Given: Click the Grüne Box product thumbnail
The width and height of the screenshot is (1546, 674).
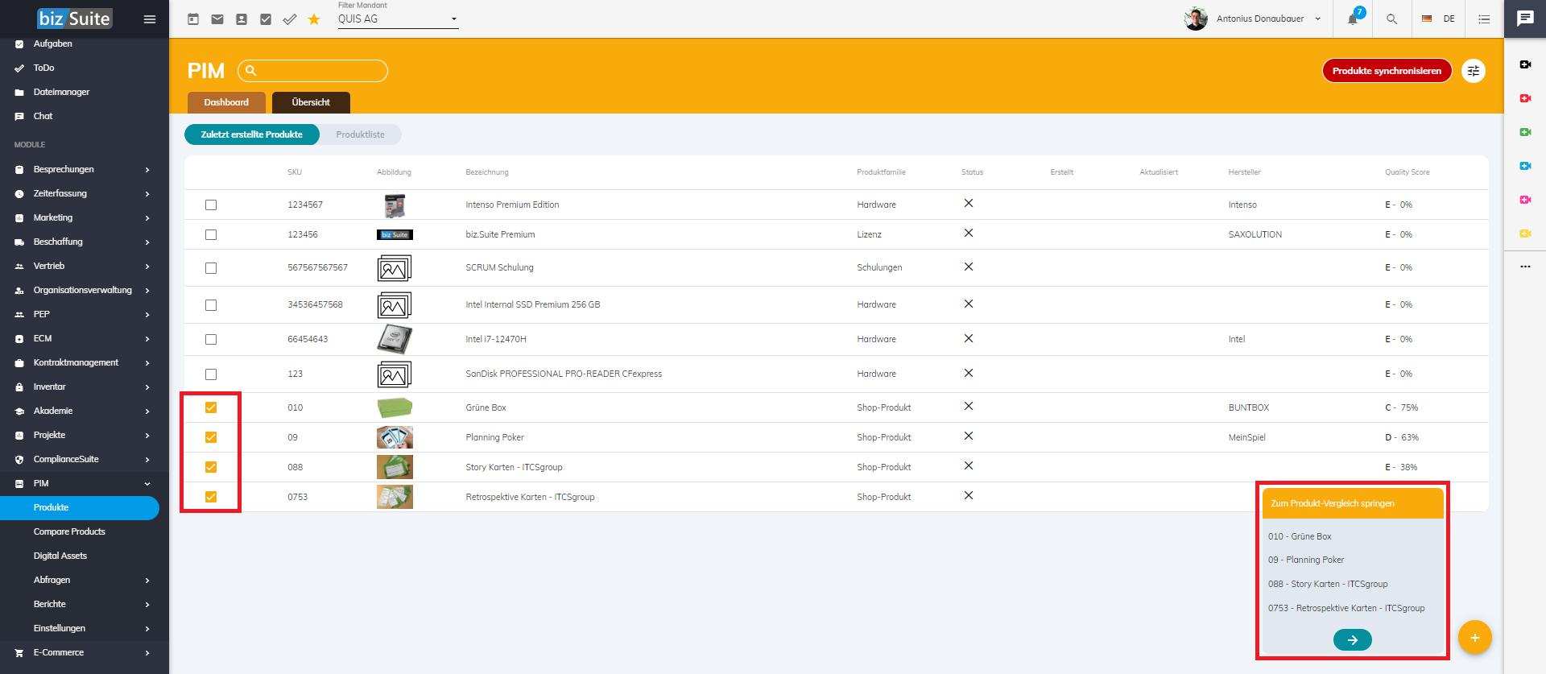Looking at the screenshot, I should (x=395, y=408).
